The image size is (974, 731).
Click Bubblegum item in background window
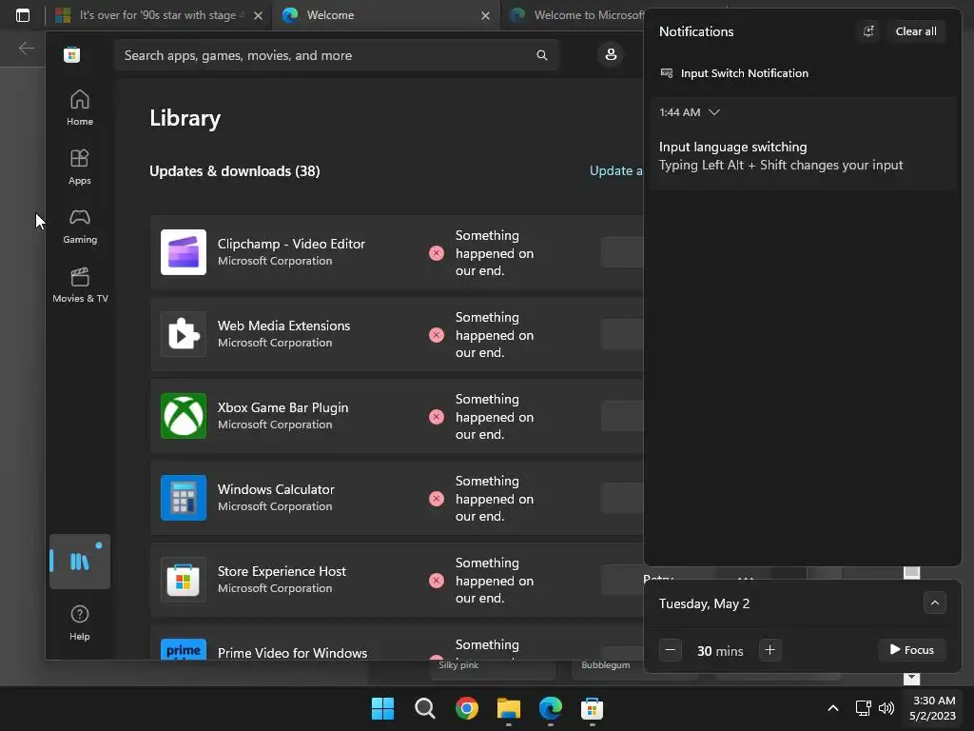(x=606, y=665)
